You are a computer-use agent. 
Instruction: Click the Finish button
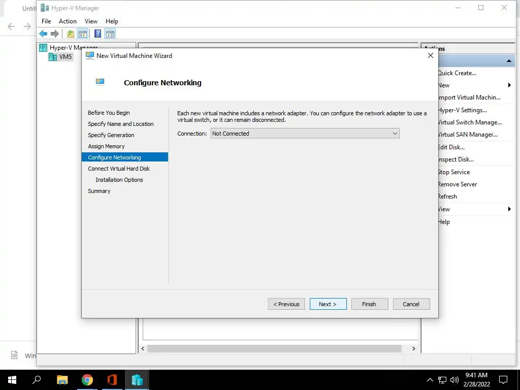coord(370,304)
